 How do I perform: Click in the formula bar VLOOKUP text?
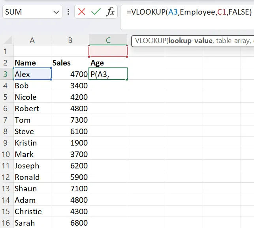189,12
